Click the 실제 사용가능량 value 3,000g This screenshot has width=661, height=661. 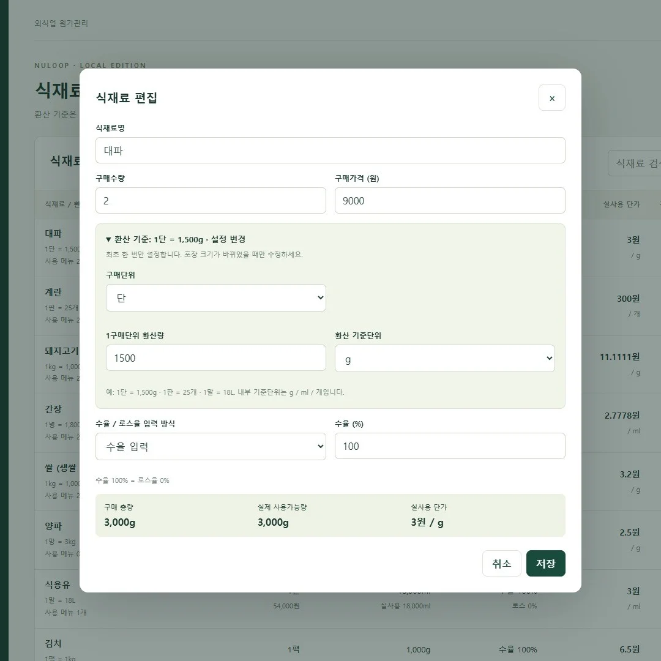tap(273, 522)
